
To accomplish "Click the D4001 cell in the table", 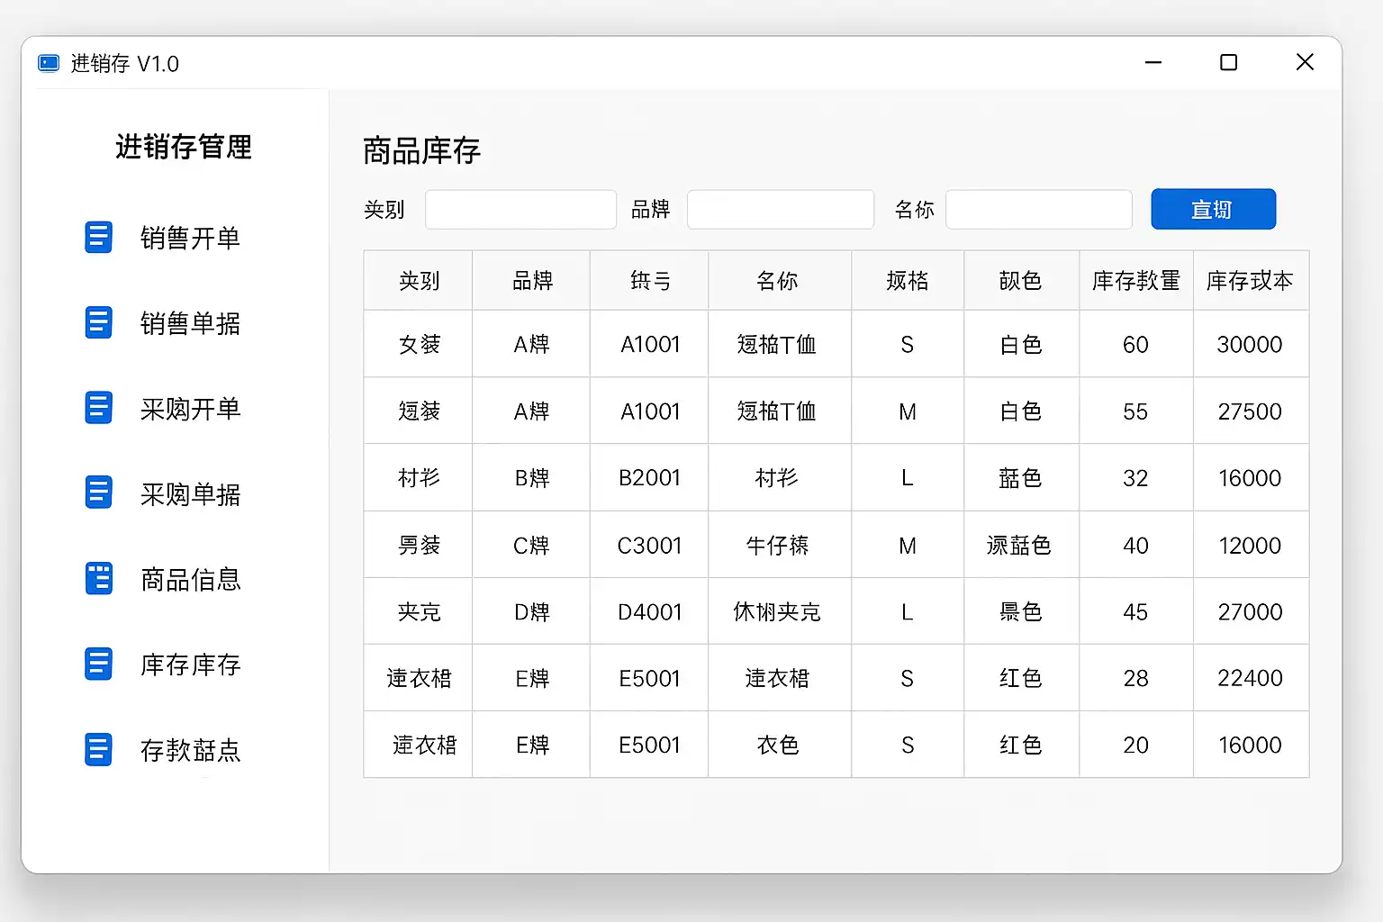I will (649, 612).
